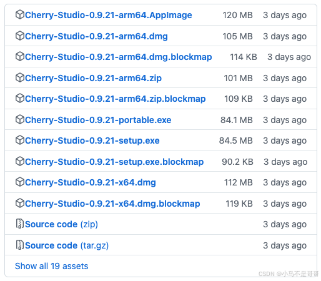Open Cherry-Studio-0.9.21-arm64.zip.blockmap link
Image resolution: width=321 pixels, height=281 pixels.
(x=116, y=99)
